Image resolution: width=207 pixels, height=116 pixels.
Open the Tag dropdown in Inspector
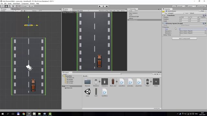coord(176,13)
